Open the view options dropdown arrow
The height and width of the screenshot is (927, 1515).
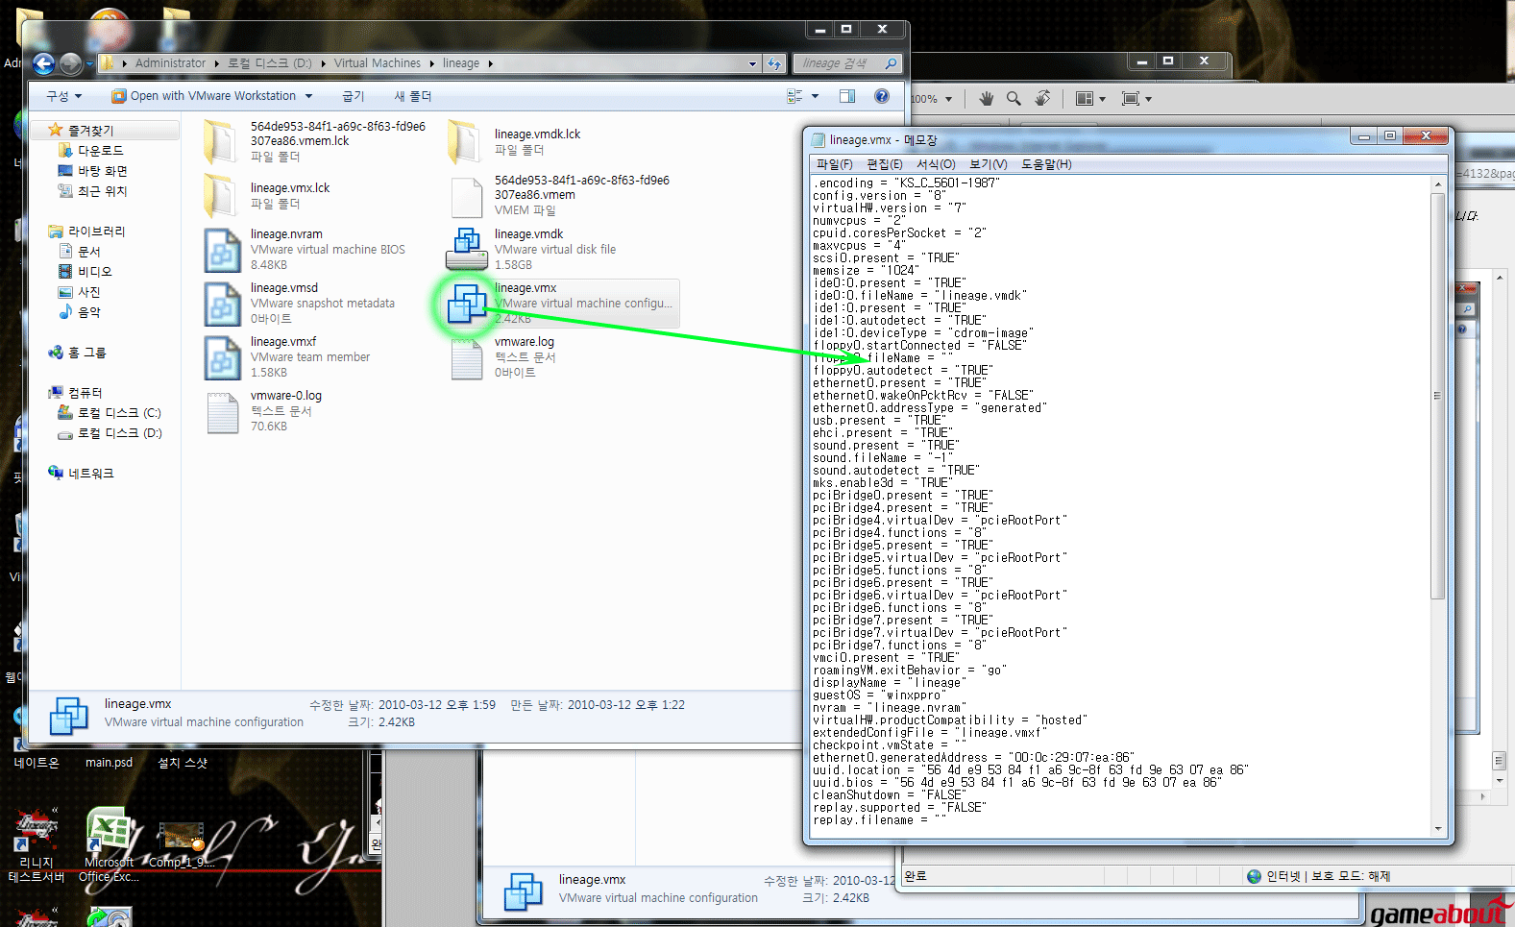815,96
